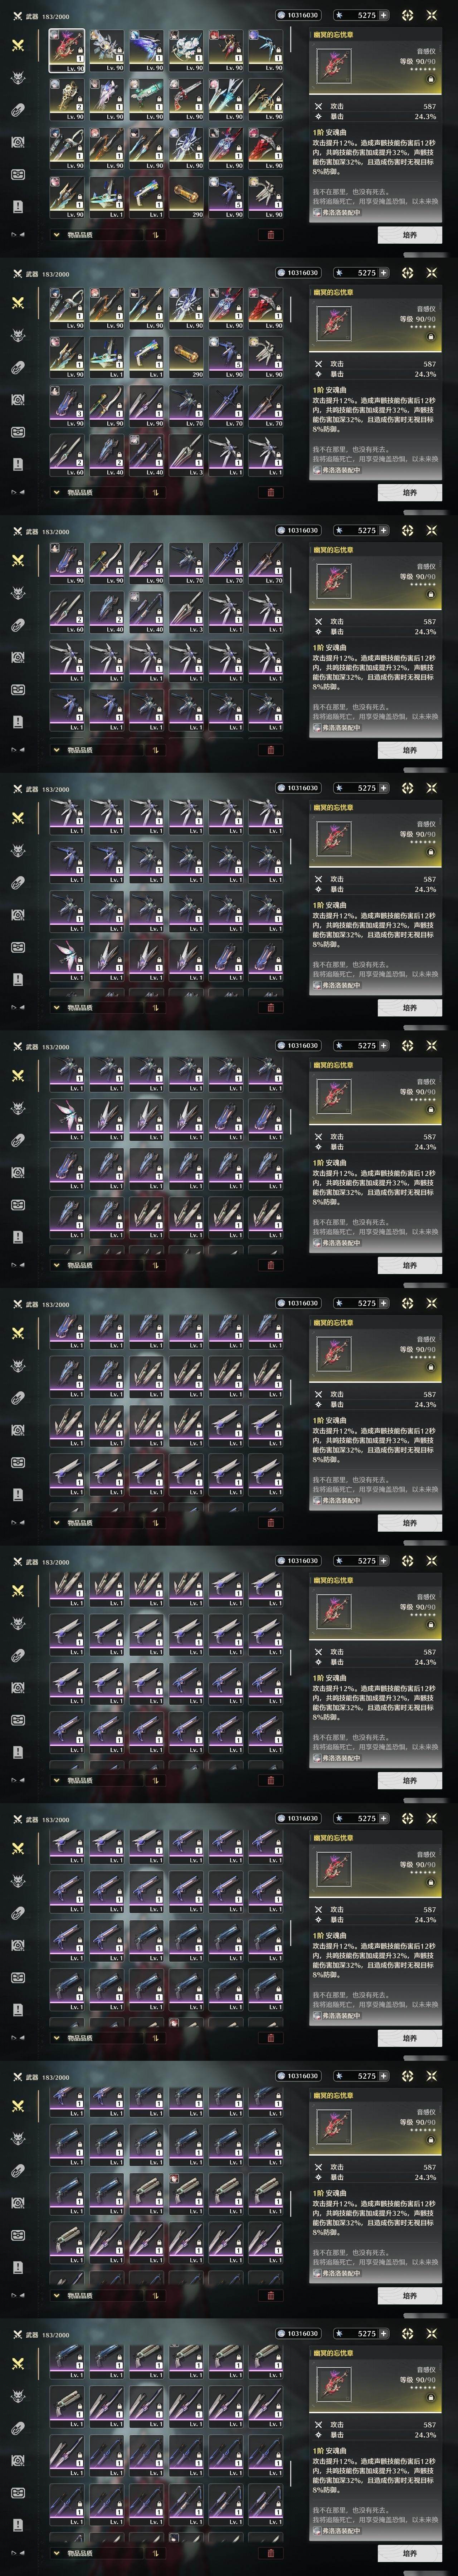Viewport: 458px width, 2576px height.
Task: Select the crossed-swords weapon category icon in topmost panel
Action: [x=17, y=45]
